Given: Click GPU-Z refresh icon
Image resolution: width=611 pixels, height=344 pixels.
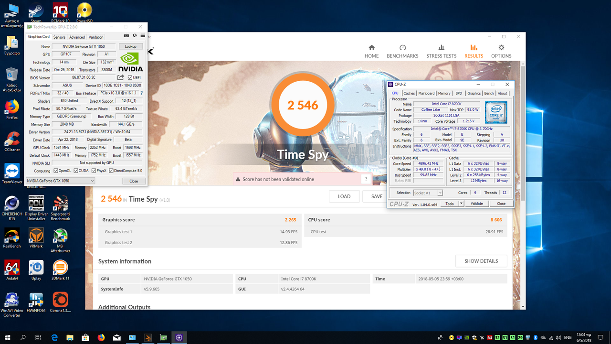Looking at the screenshot, I should pos(135,35).
